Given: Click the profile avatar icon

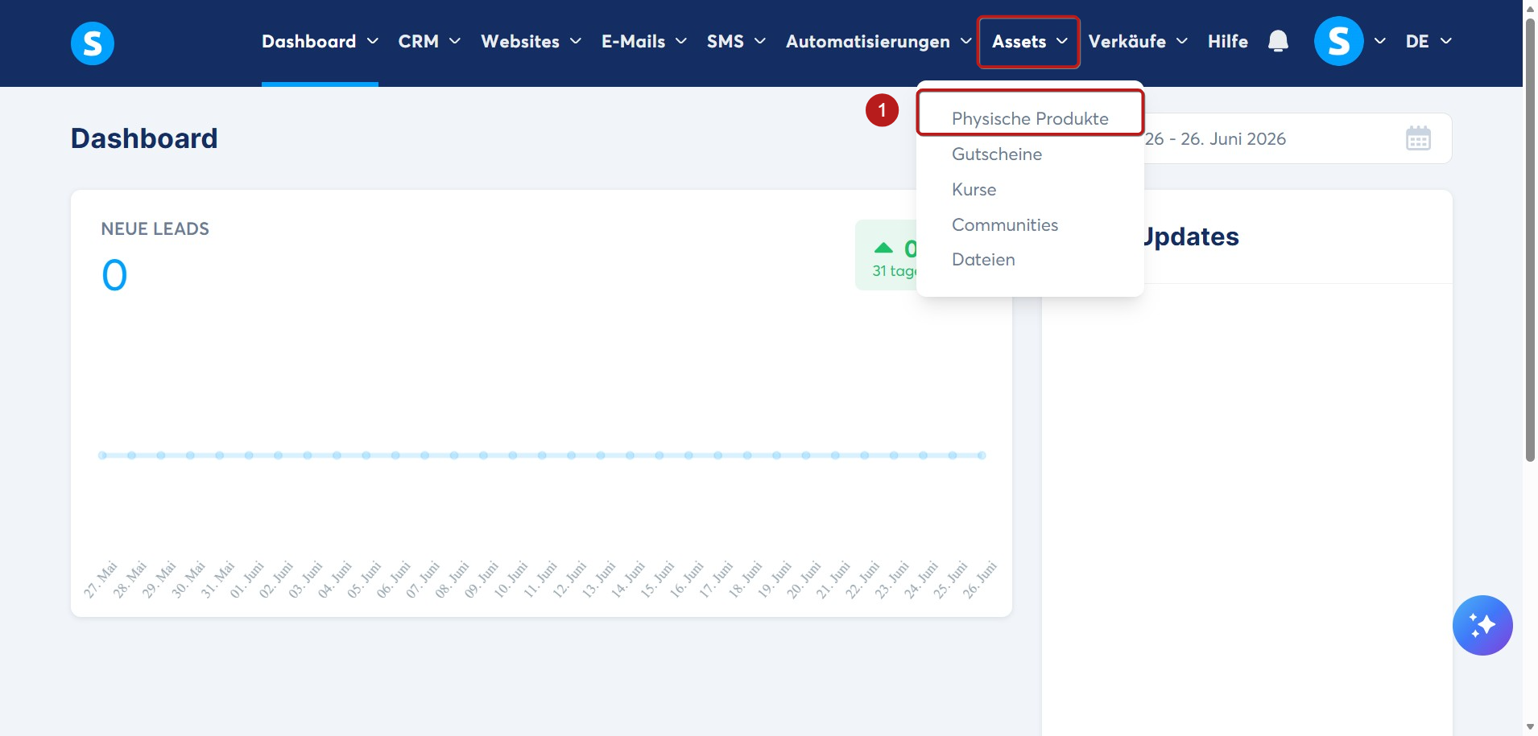Looking at the screenshot, I should tap(1338, 41).
